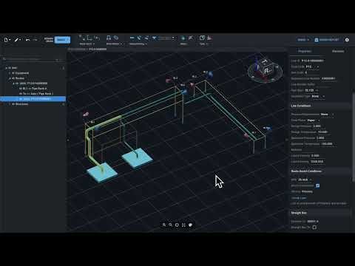Click the first icon in the route layout group
Viewport: 355px width, 266px height.
82,38
